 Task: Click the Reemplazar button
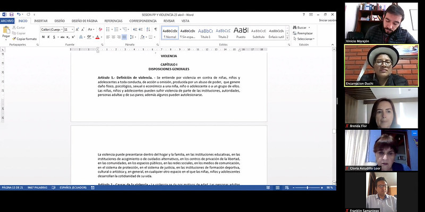point(303,33)
